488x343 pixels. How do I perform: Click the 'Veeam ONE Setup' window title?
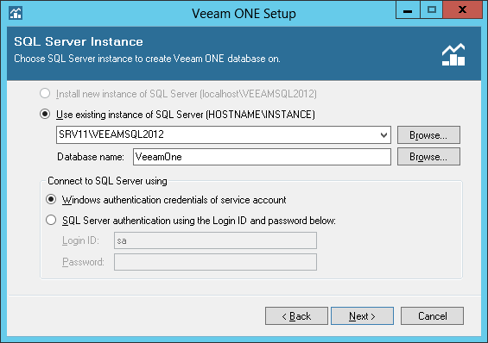(x=244, y=14)
